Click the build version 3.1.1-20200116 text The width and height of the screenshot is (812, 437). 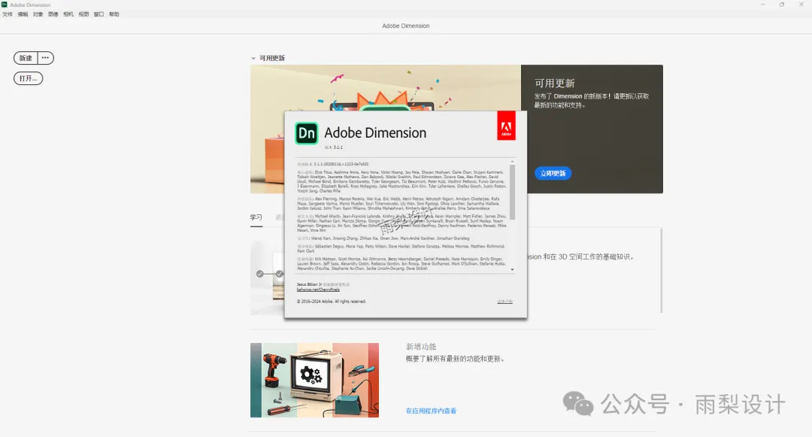coord(341,164)
